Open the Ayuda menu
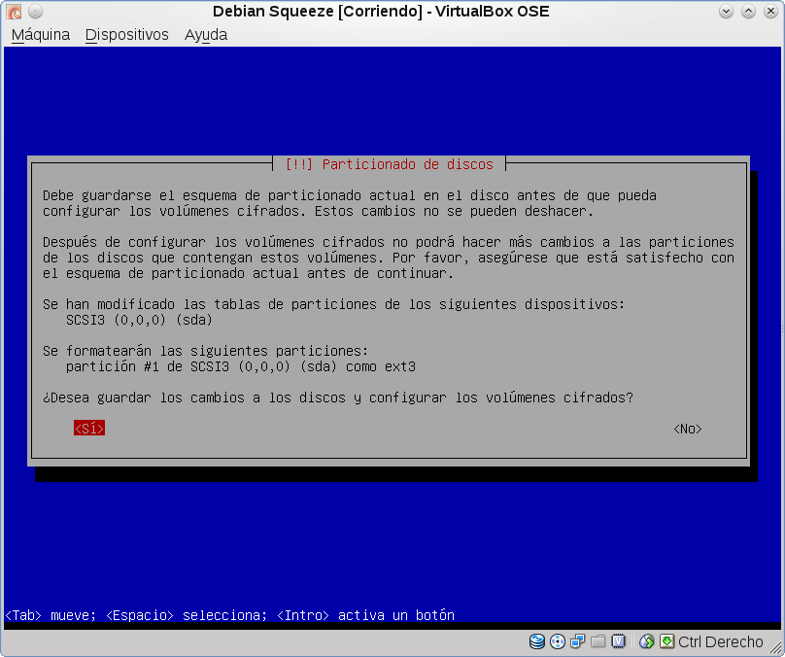The width and height of the screenshot is (785, 657). click(206, 35)
